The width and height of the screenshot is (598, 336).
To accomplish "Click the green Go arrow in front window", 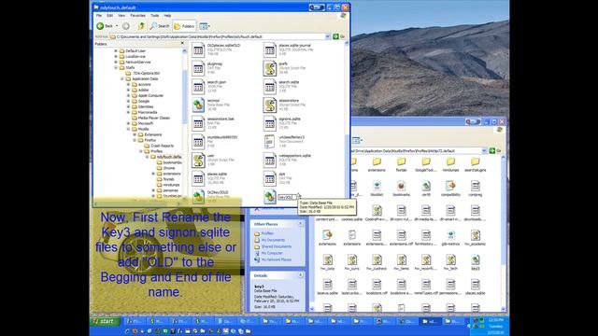I will click(335, 36).
